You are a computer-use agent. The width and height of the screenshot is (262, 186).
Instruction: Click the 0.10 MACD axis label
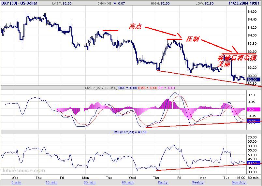(251, 95)
